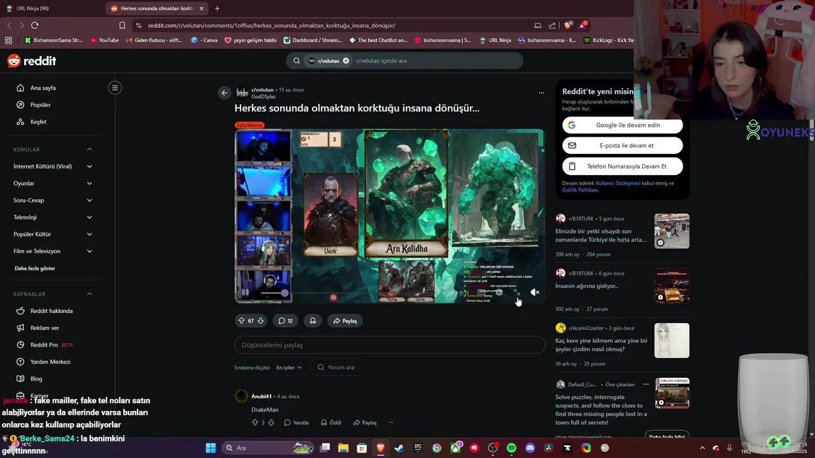Viewport: 815px width, 458px height.
Task: Give an award to the post
Action: [x=313, y=321]
